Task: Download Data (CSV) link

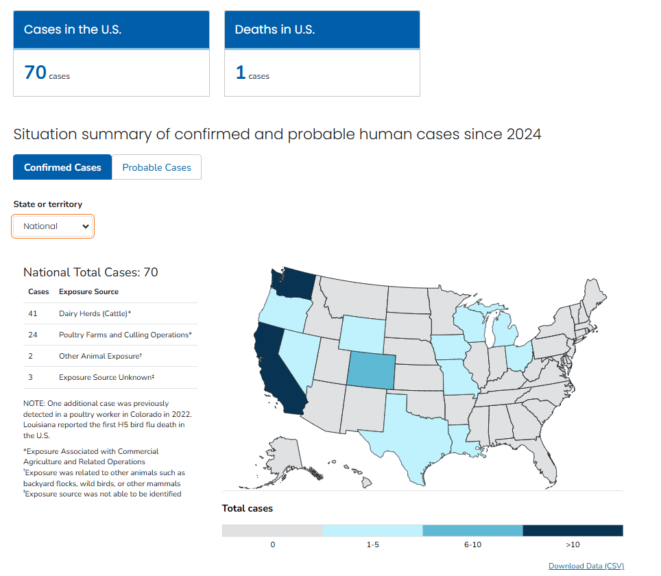Action: [x=586, y=566]
